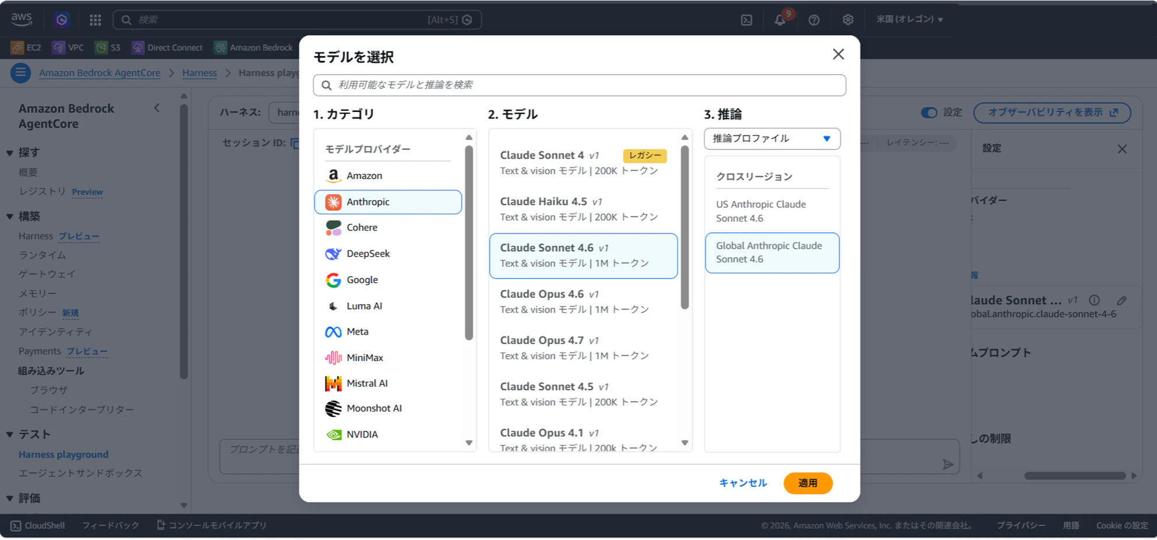Select the MiniMax model provider
This screenshot has height=540, width=1157.
pos(388,357)
